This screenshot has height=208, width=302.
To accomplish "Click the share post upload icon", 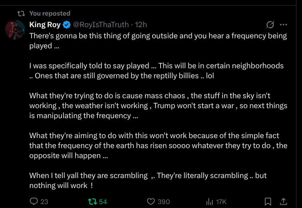I will pos(283,202).
